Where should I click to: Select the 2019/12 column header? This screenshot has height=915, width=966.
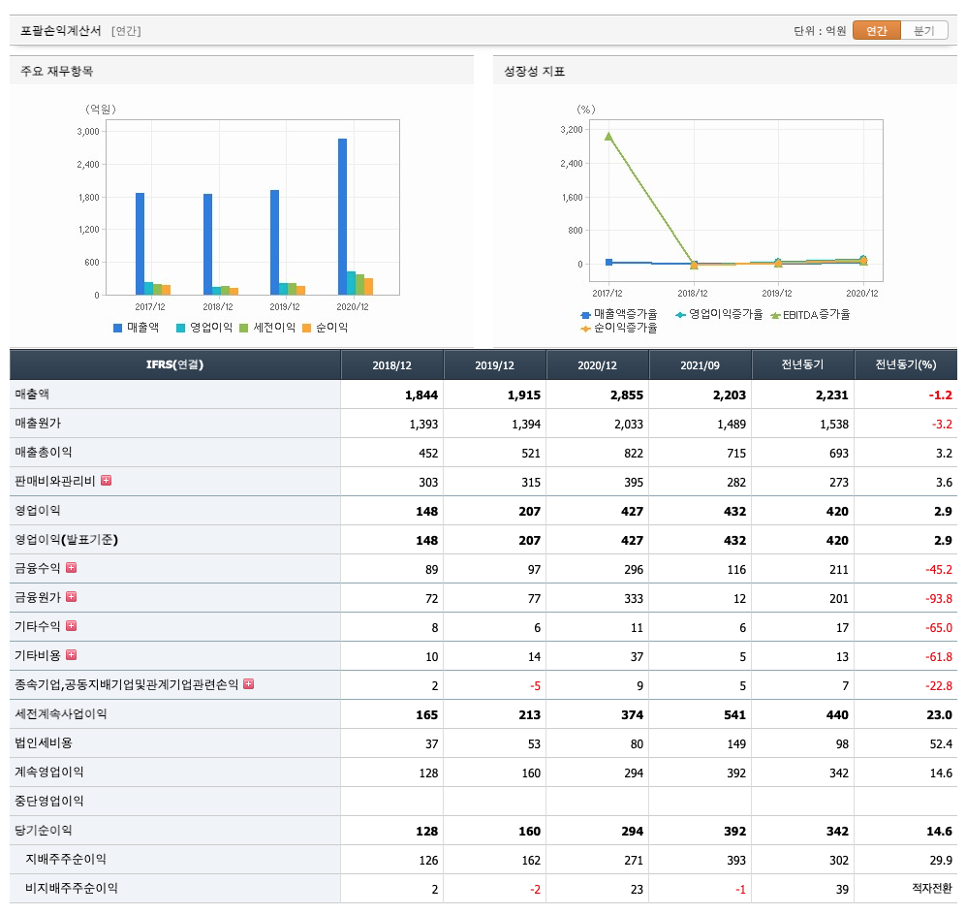494,364
